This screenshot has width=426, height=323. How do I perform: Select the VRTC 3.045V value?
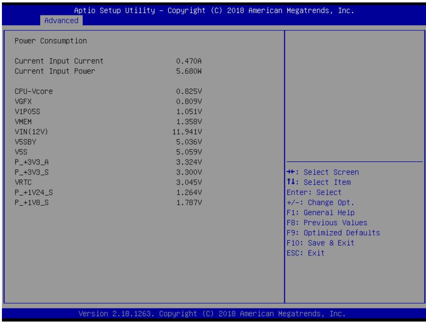189,182
